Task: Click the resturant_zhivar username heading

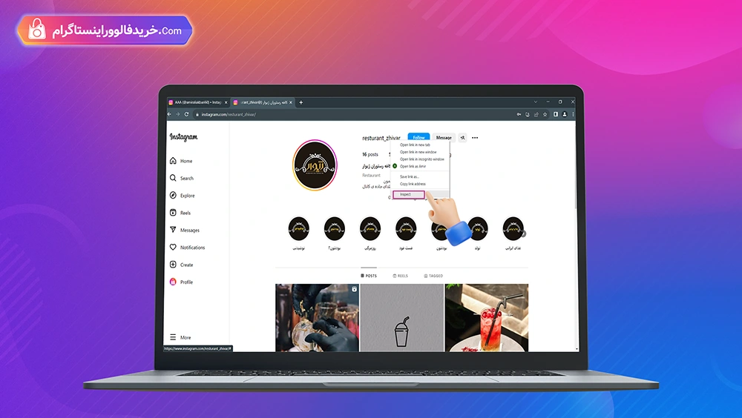Action: click(381, 138)
